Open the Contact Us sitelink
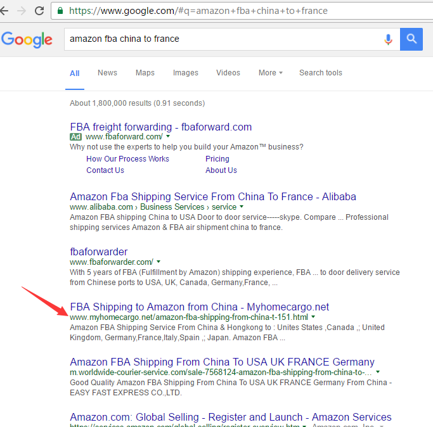Image resolution: width=433 pixels, height=427 pixels. point(105,170)
